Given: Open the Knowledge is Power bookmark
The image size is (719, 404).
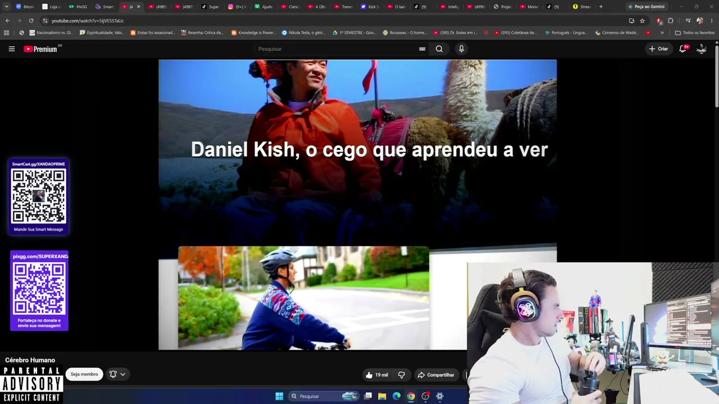Looking at the screenshot, I should (x=254, y=33).
